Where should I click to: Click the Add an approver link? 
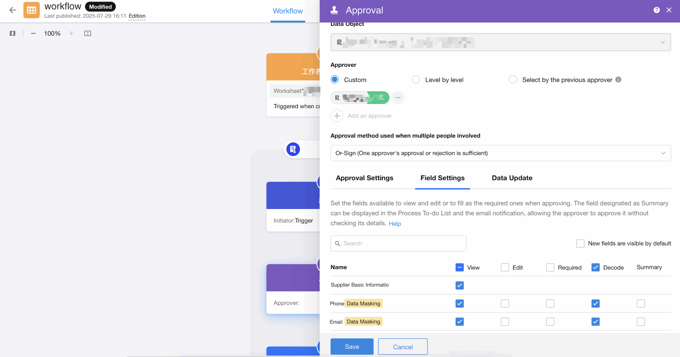[x=369, y=116]
